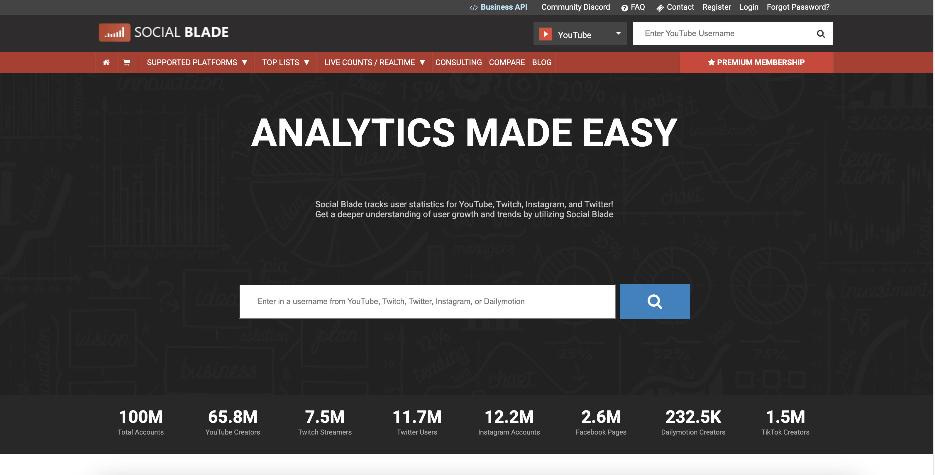Click the 1.5M TikTok Creators stat

coord(785,422)
